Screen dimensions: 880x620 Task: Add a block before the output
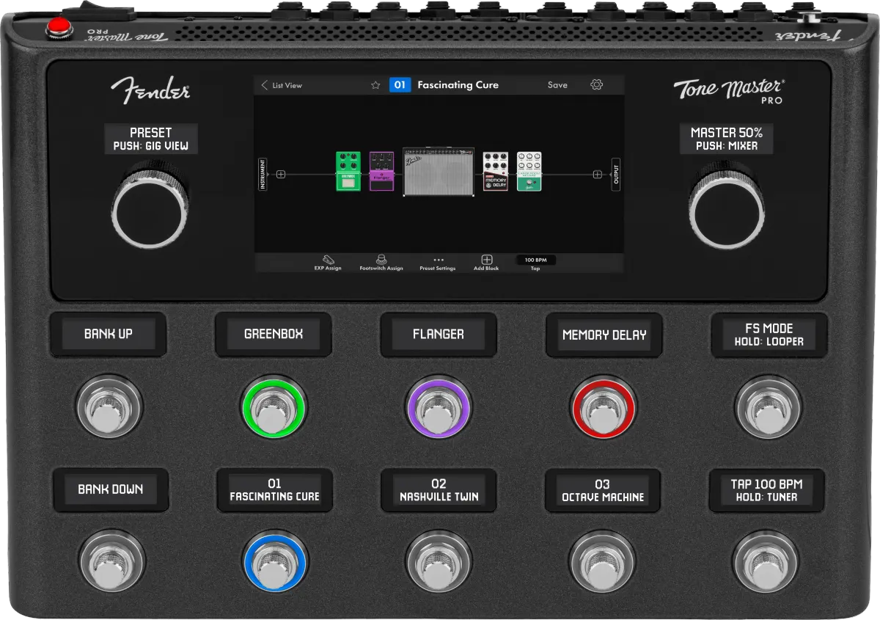[597, 175]
